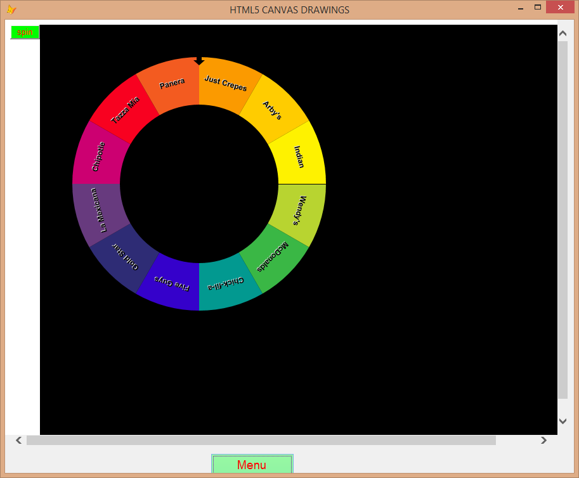Click the scrollbar up arrow
579x478 pixels.
click(563, 33)
